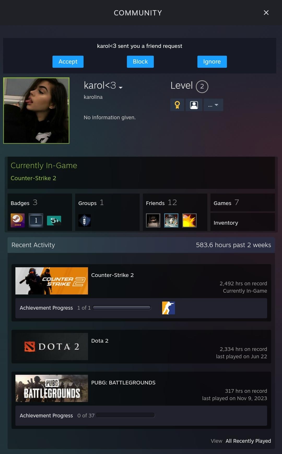Click the 5+ game collector badge
Image resolution: width=282 pixels, height=454 pixels.
click(54, 220)
